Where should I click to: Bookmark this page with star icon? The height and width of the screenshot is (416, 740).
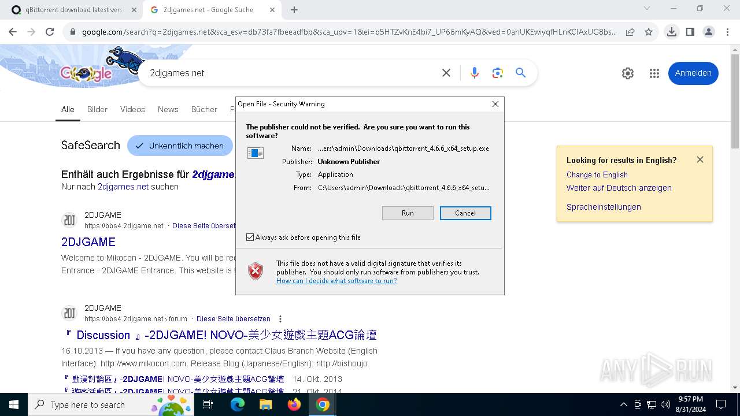click(649, 32)
